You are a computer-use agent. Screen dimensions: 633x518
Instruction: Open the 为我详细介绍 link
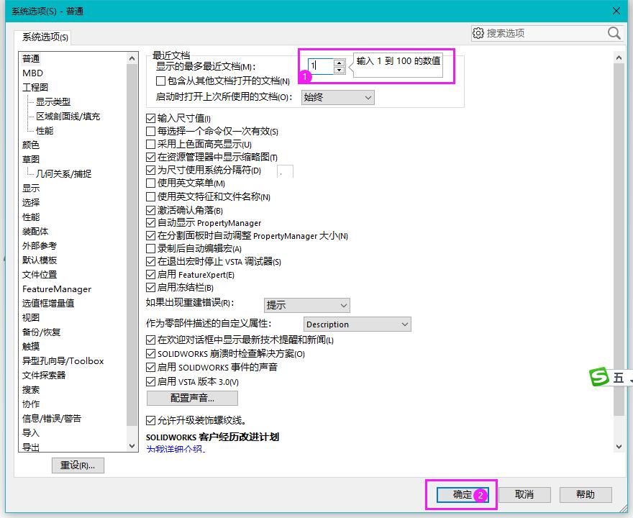tap(176, 449)
